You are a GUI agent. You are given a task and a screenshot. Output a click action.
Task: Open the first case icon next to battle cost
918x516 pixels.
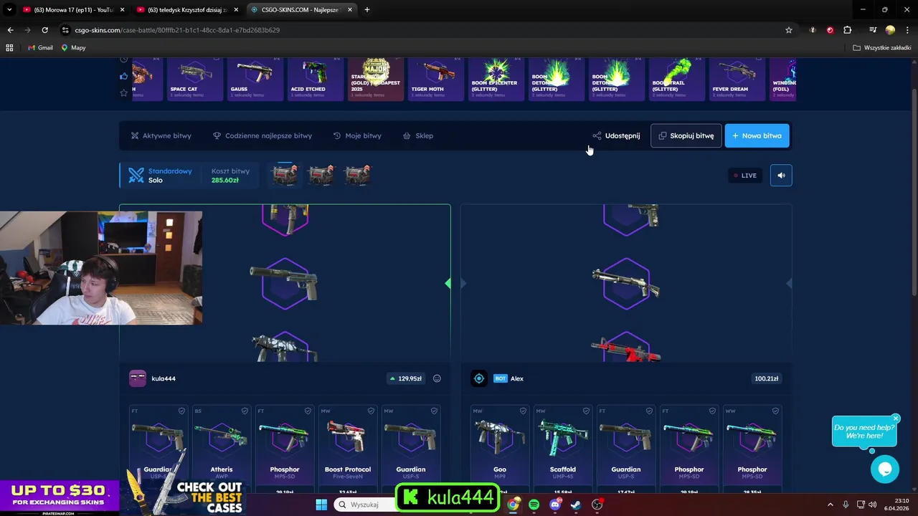285,175
